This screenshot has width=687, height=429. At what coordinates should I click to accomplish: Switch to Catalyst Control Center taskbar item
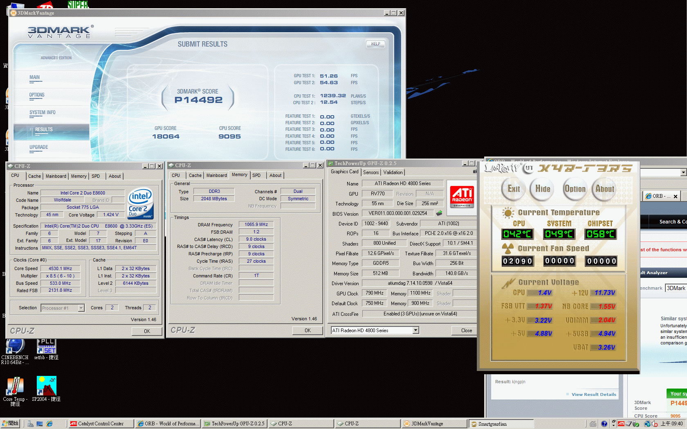click(101, 424)
